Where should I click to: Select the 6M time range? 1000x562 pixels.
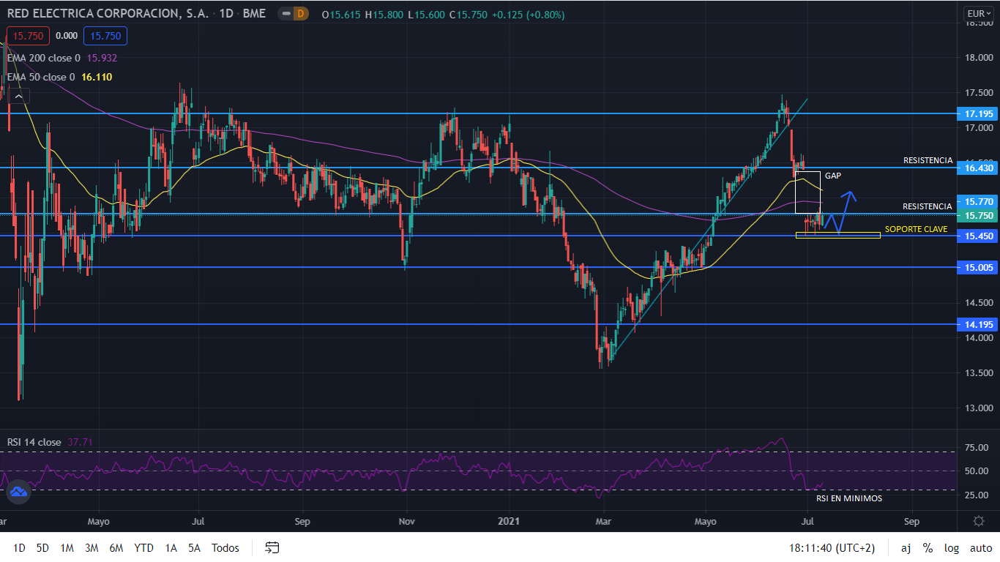(116, 547)
